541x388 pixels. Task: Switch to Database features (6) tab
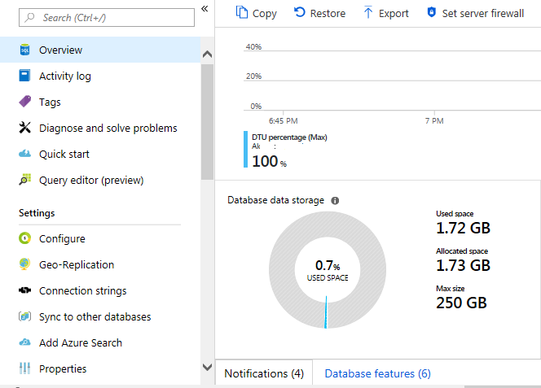(377, 373)
